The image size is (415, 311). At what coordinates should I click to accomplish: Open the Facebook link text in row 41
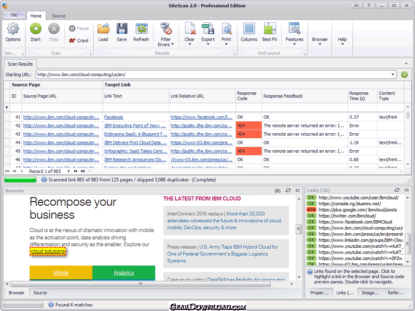click(114, 117)
